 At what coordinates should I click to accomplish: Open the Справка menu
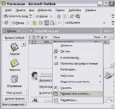point(90,10)
